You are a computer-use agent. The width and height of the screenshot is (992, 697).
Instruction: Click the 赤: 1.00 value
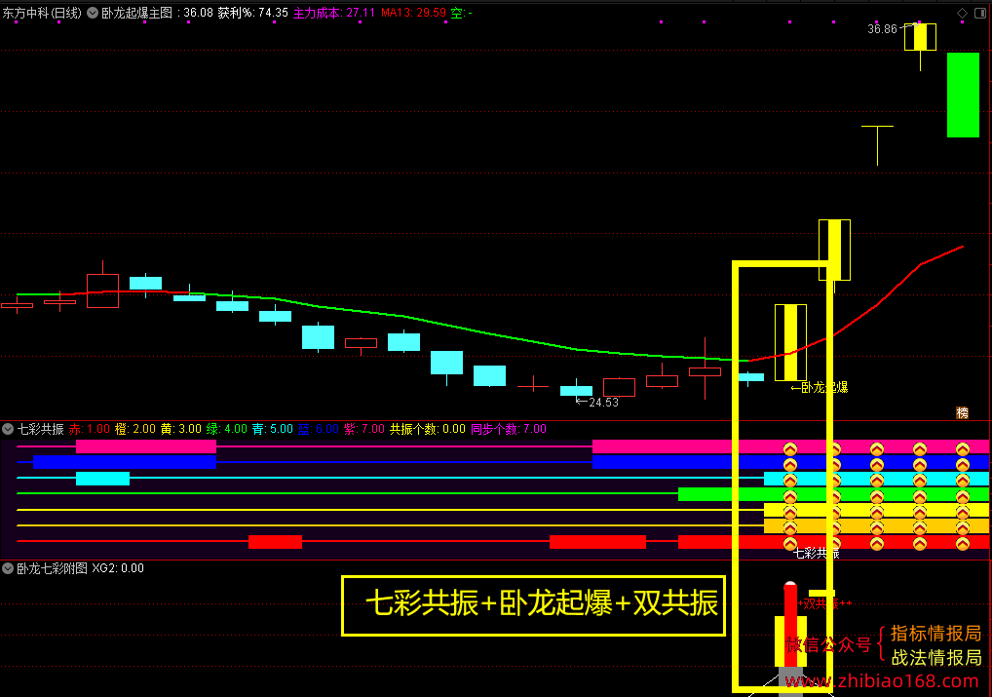[x=90, y=429]
